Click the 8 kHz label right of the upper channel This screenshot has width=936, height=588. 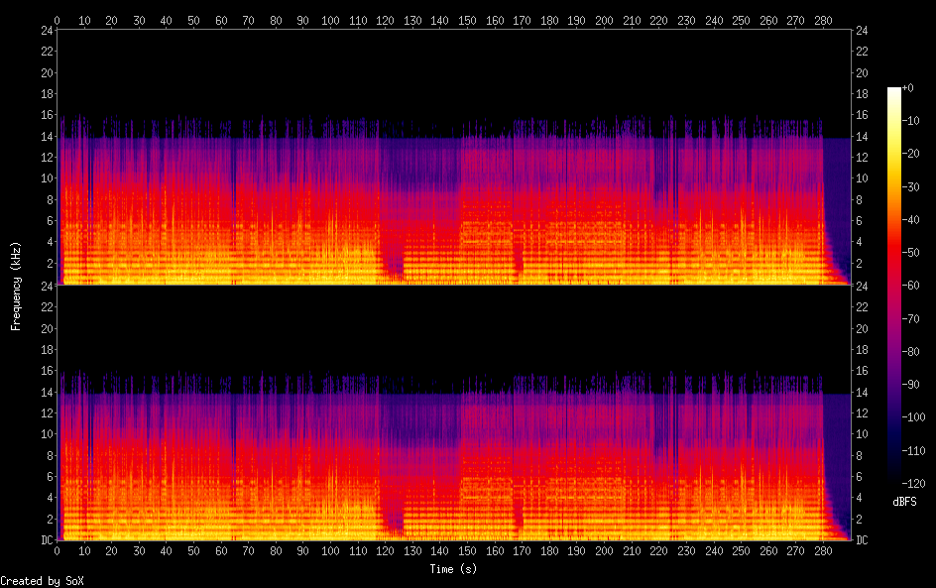[x=859, y=200]
